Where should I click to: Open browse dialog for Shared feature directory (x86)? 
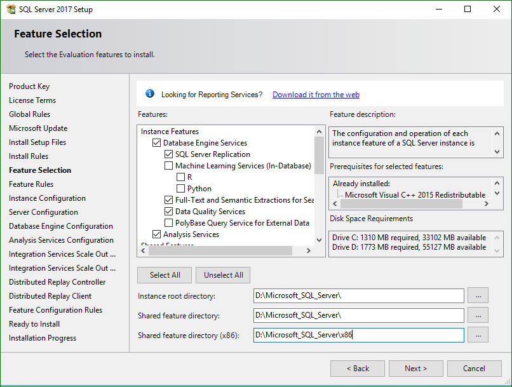(x=478, y=335)
